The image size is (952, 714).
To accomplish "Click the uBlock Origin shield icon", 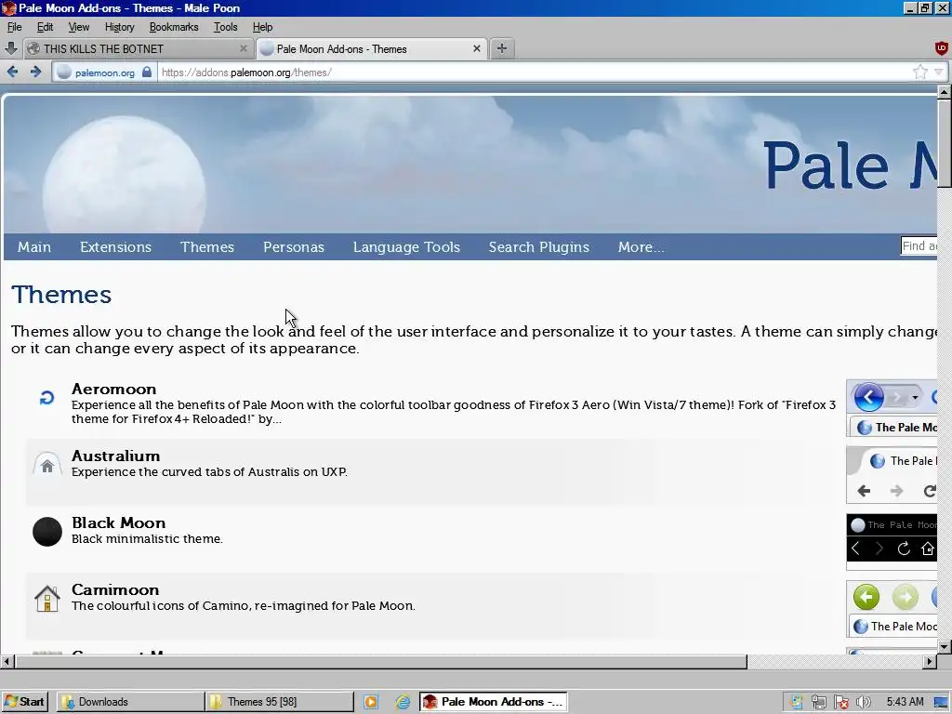I will click(x=941, y=48).
